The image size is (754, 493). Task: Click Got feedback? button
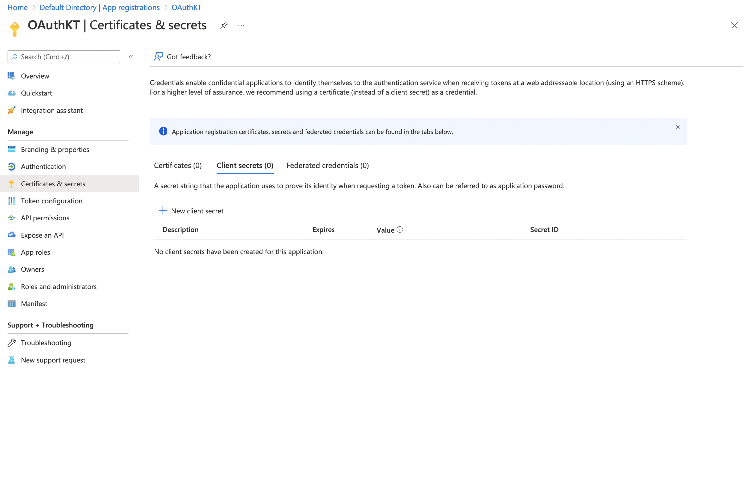click(183, 57)
